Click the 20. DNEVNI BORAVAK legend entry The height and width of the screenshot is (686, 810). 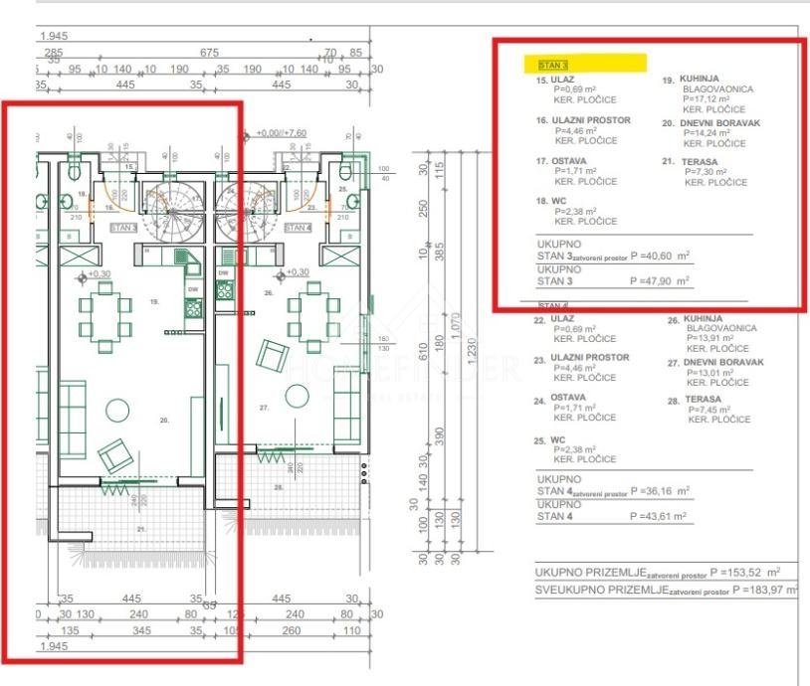[x=710, y=133]
